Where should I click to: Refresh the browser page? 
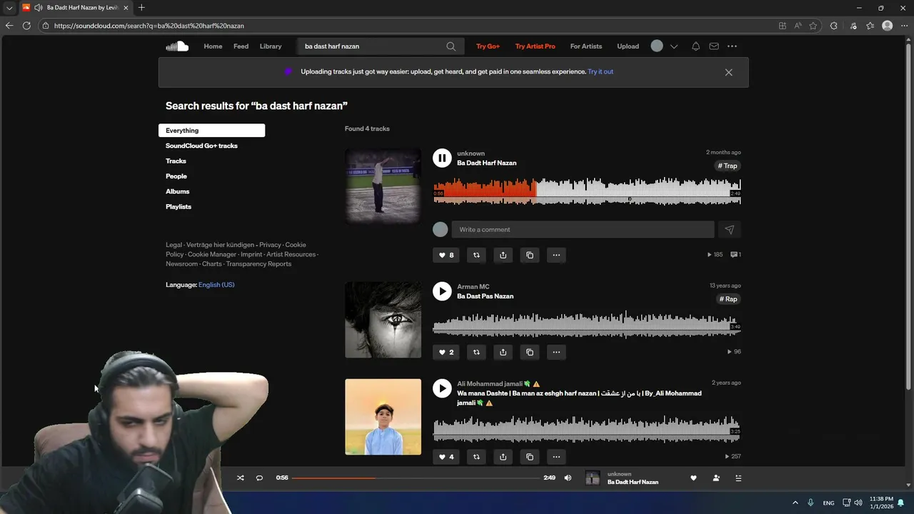[x=26, y=26]
